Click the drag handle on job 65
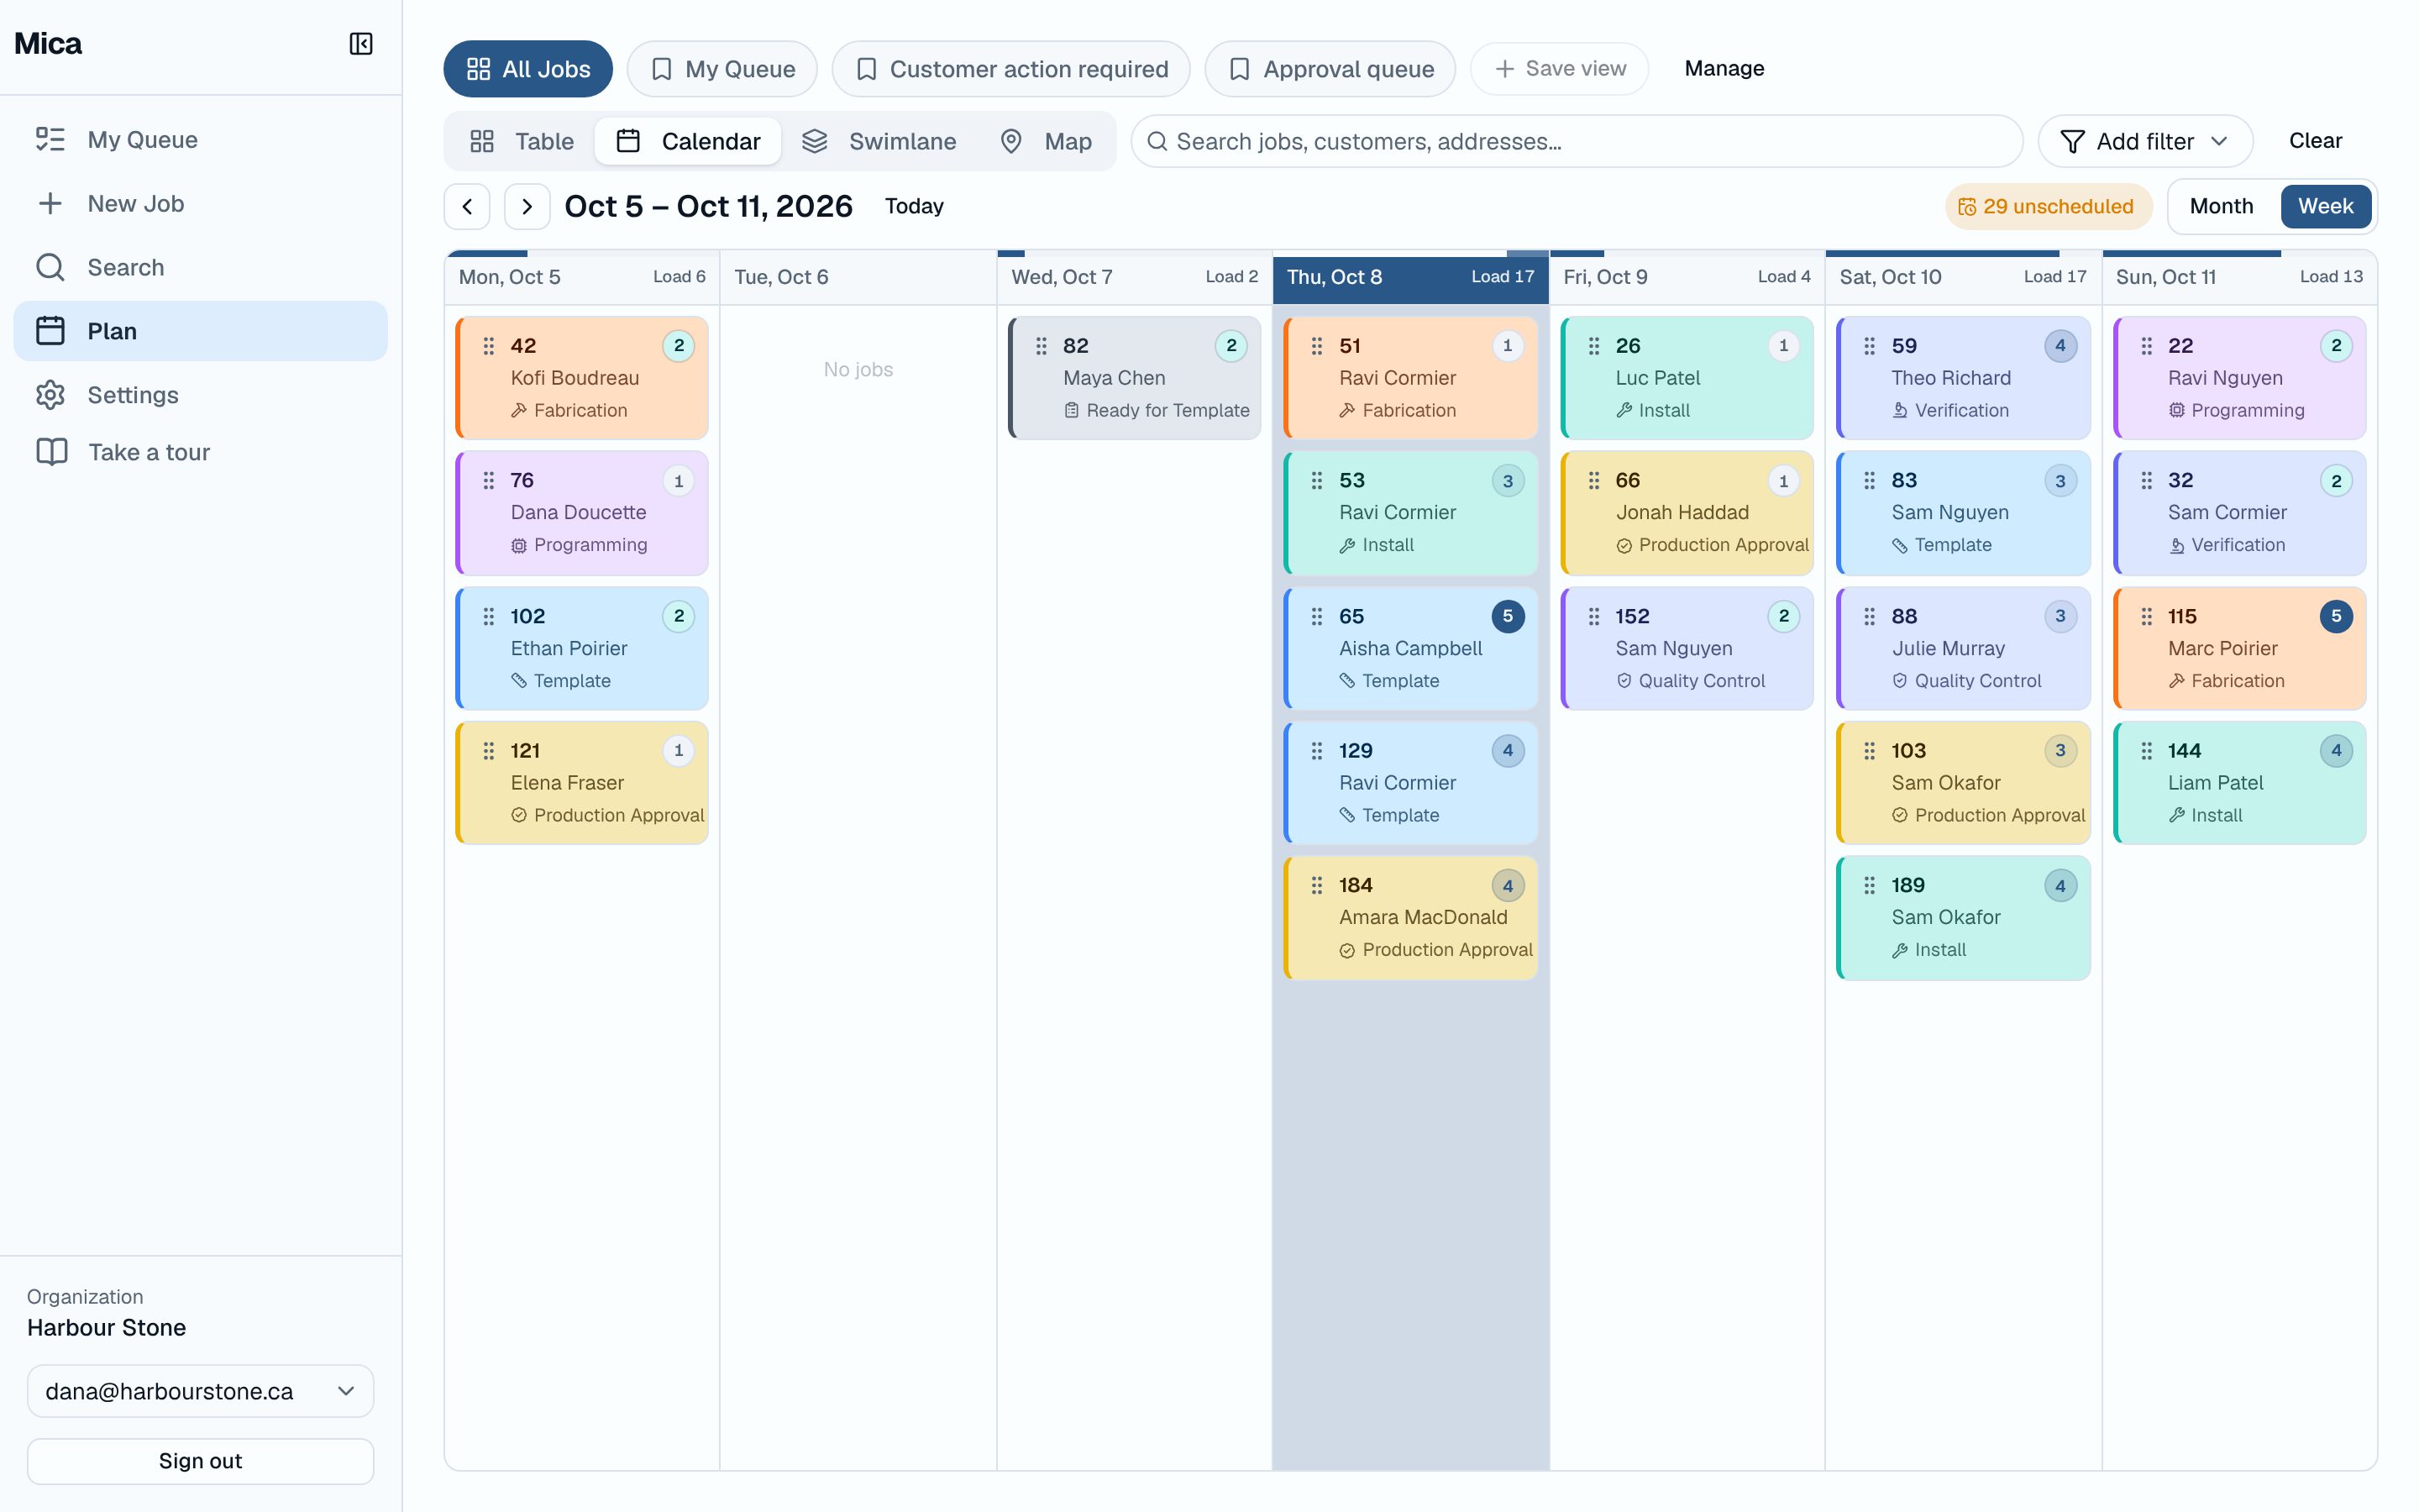This screenshot has width=2419, height=1512. [x=1318, y=616]
